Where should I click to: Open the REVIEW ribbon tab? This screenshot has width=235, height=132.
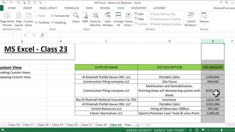pos(105,8)
